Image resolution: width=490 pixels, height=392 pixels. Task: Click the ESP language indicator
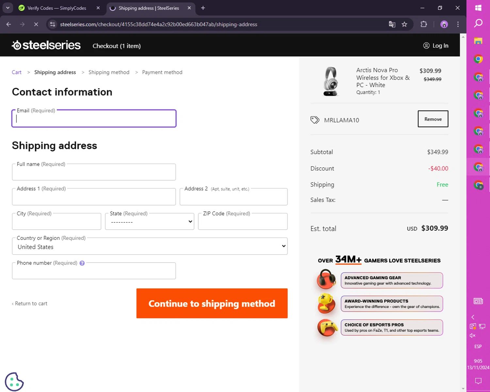[x=478, y=347]
